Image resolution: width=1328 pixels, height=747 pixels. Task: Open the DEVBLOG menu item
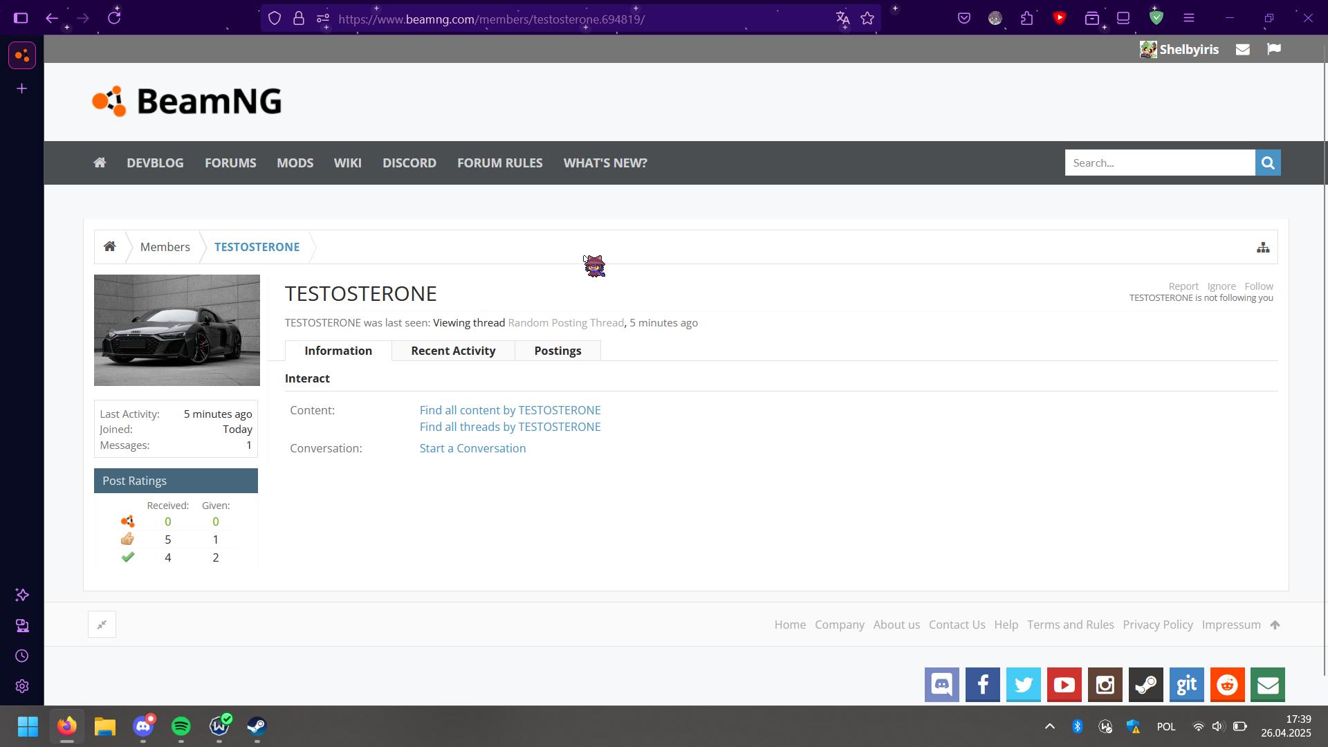155,163
